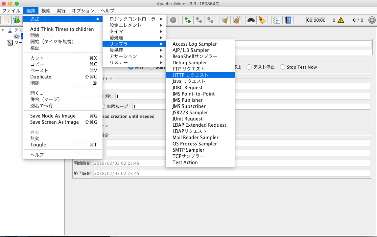The image size is (377, 237).
Task: Click the Clear results broom icon
Action: pyautogui.click(x=225, y=20)
